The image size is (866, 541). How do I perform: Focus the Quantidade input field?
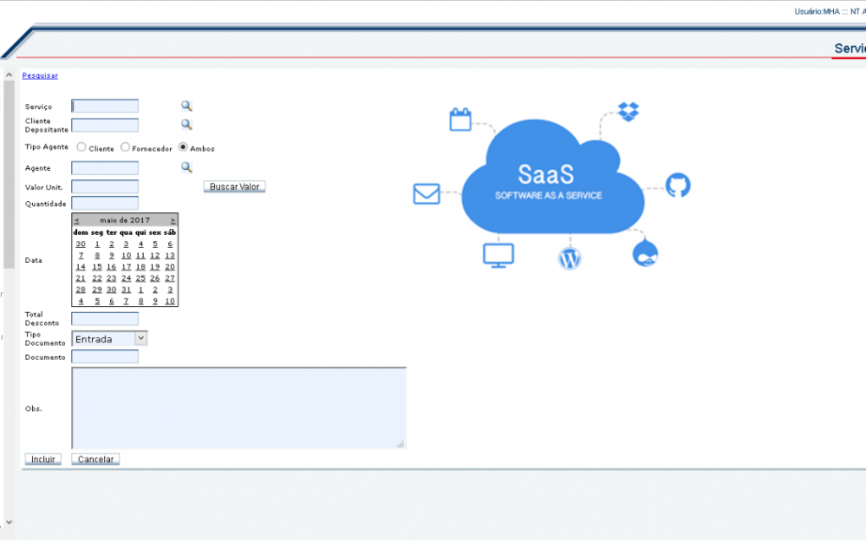pos(105,203)
